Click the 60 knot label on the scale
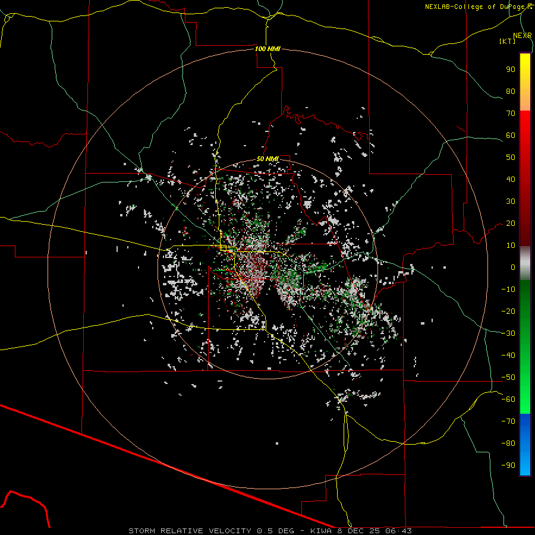 [511, 135]
